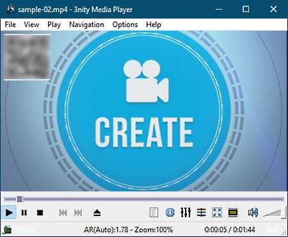Open the playlist document icon
This screenshot has width=288, height=237.
154,212
